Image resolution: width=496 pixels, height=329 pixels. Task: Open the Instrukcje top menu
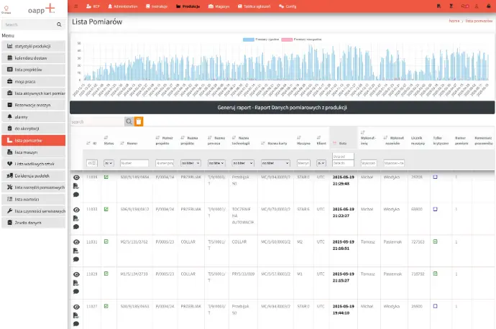(x=157, y=6)
